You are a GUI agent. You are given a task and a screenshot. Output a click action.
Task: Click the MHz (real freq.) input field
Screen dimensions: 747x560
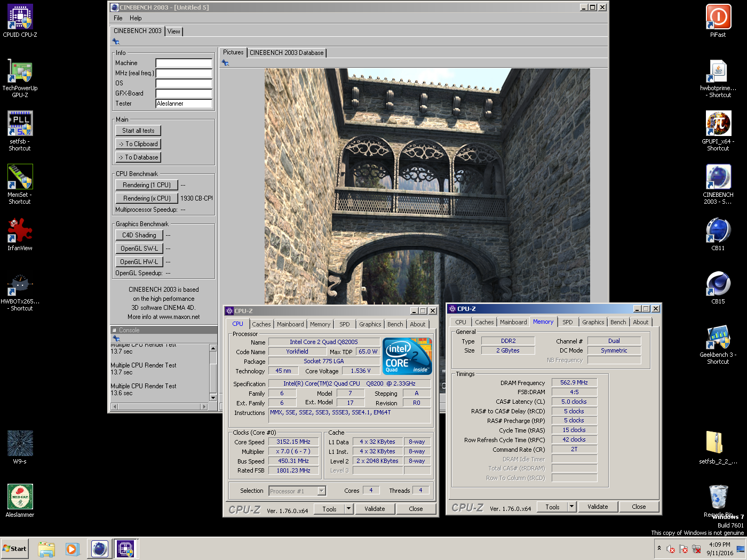184,73
